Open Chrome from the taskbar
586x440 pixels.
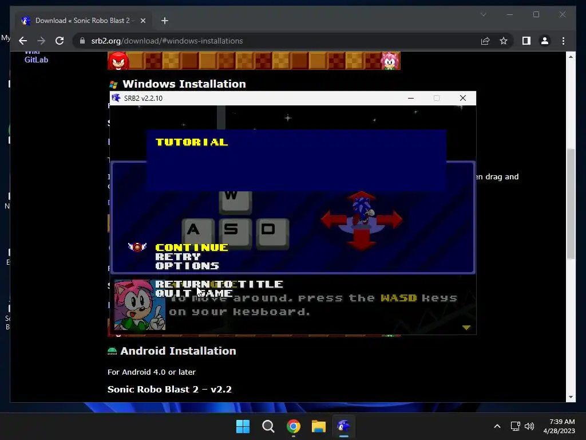(x=294, y=426)
